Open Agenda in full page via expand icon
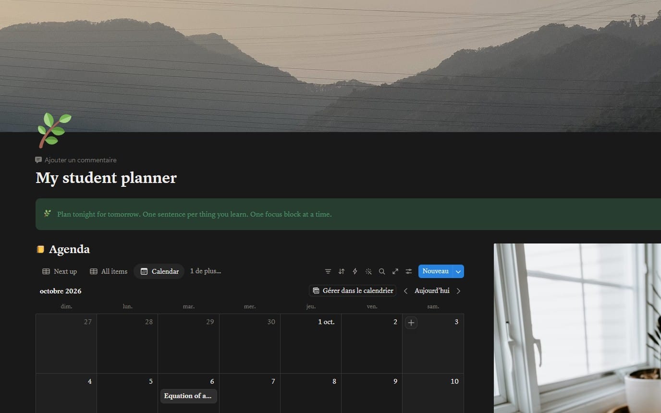 [395, 271]
